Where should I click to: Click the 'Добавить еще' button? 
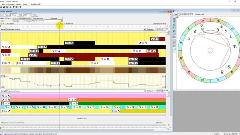pyautogui.click(x=82, y=118)
